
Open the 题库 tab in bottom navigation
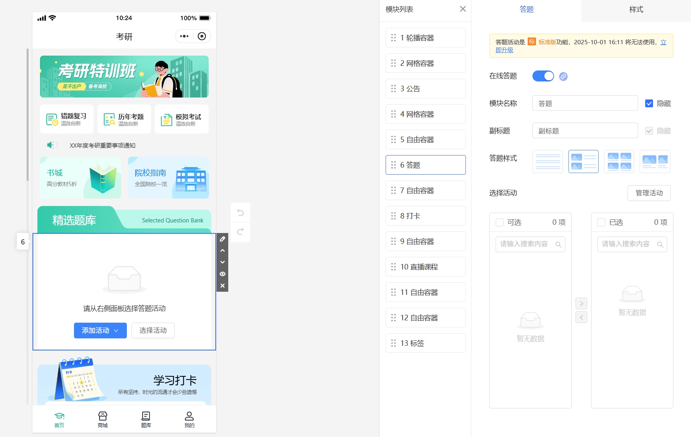[146, 419]
